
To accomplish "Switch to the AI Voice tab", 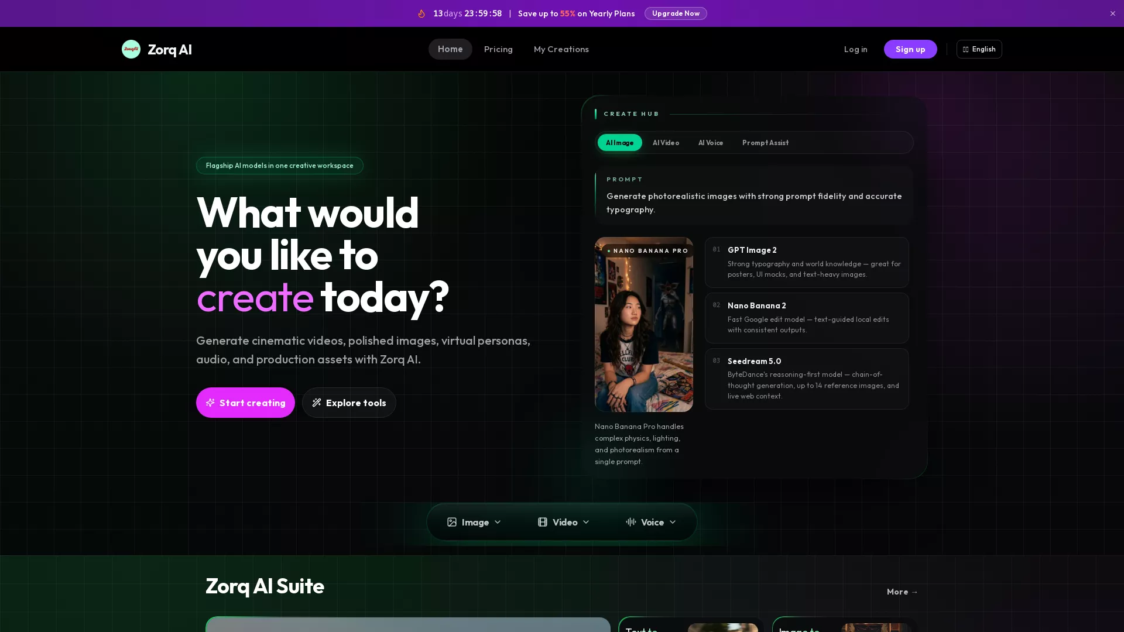I will coord(711,143).
